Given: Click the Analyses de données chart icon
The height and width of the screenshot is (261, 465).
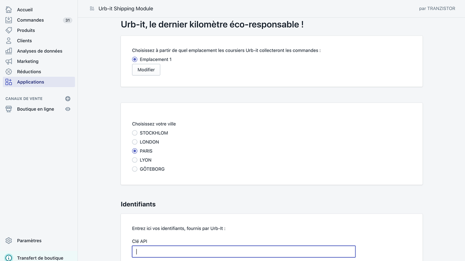Looking at the screenshot, I should [x=9, y=51].
